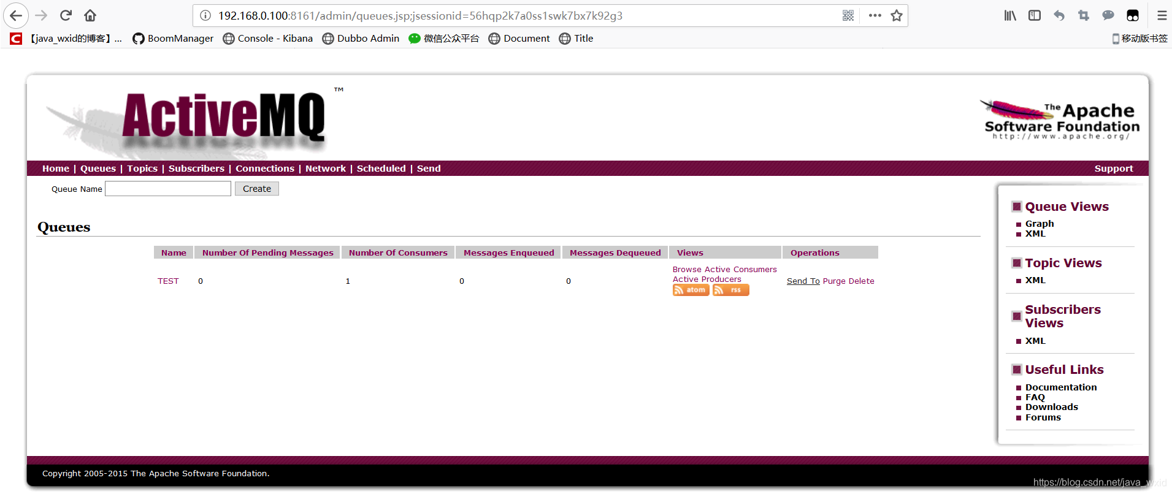
Task: Click the browser Back arrow button
Action: [16, 15]
